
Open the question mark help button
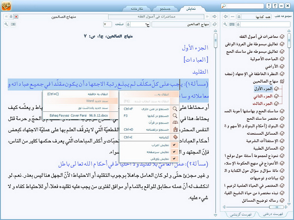[x=275, y=6]
